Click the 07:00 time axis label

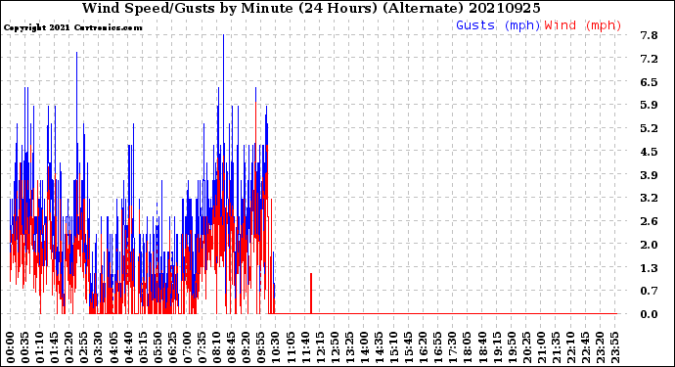[x=187, y=347]
